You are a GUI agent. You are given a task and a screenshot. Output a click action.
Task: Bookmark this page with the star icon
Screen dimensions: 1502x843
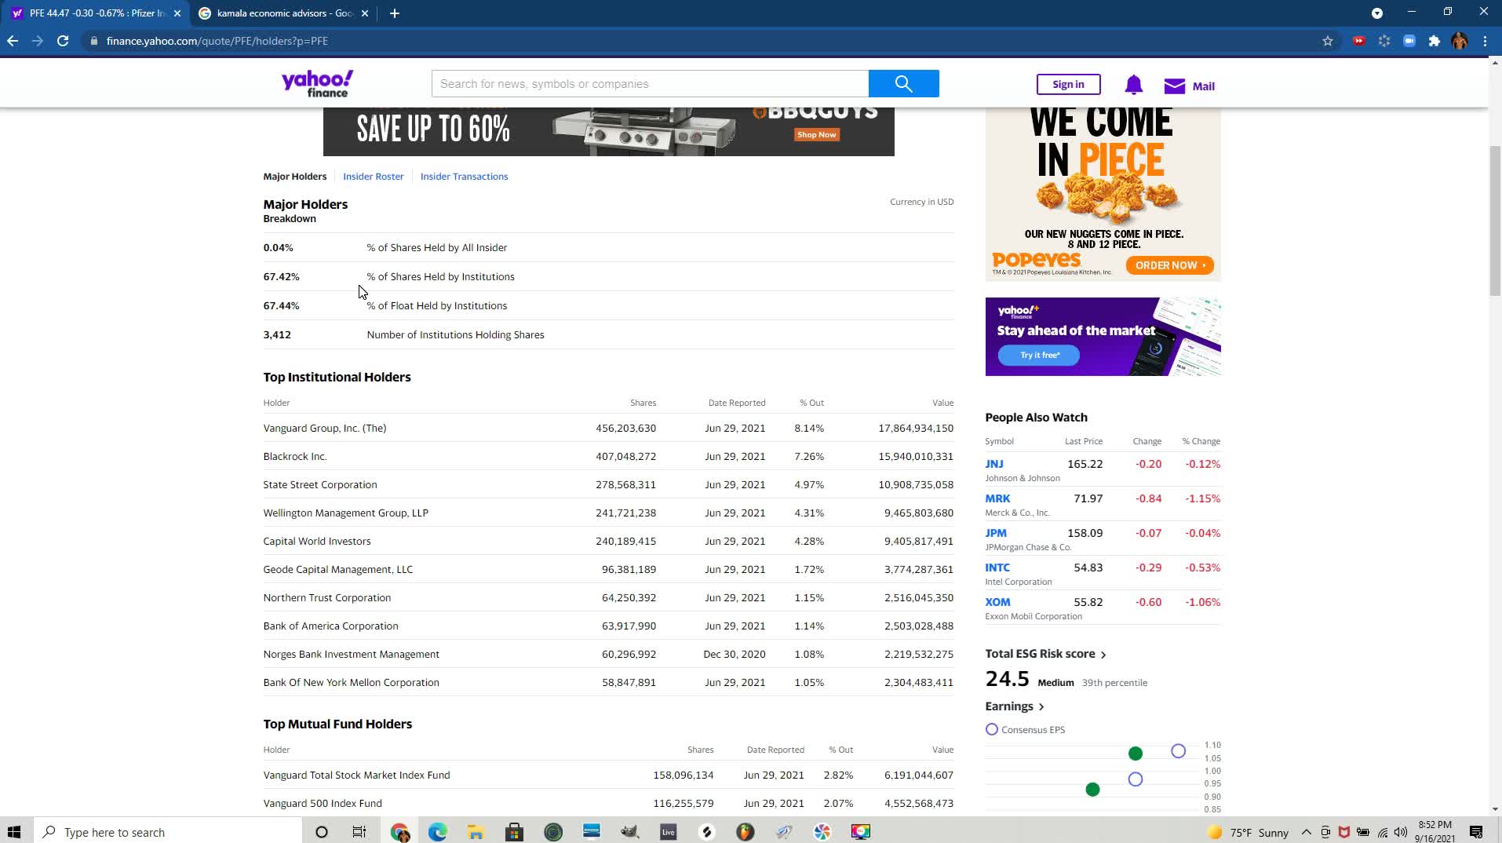(x=1327, y=41)
